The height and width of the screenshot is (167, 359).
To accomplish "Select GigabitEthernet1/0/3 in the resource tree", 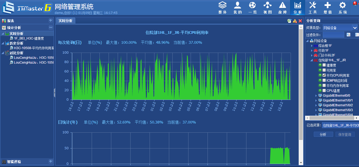I will [x=338, y=110].
